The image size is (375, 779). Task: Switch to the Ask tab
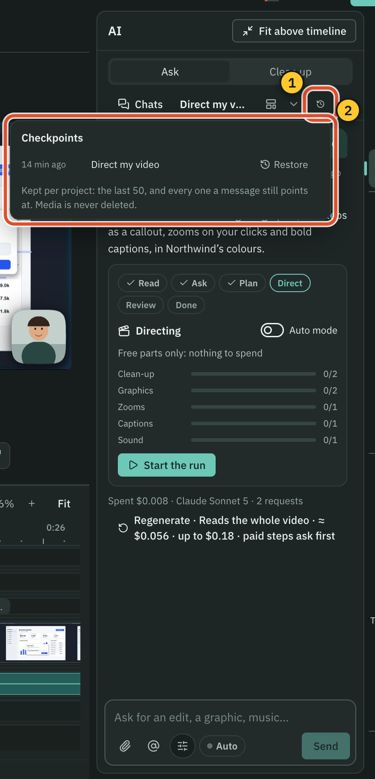[170, 72]
